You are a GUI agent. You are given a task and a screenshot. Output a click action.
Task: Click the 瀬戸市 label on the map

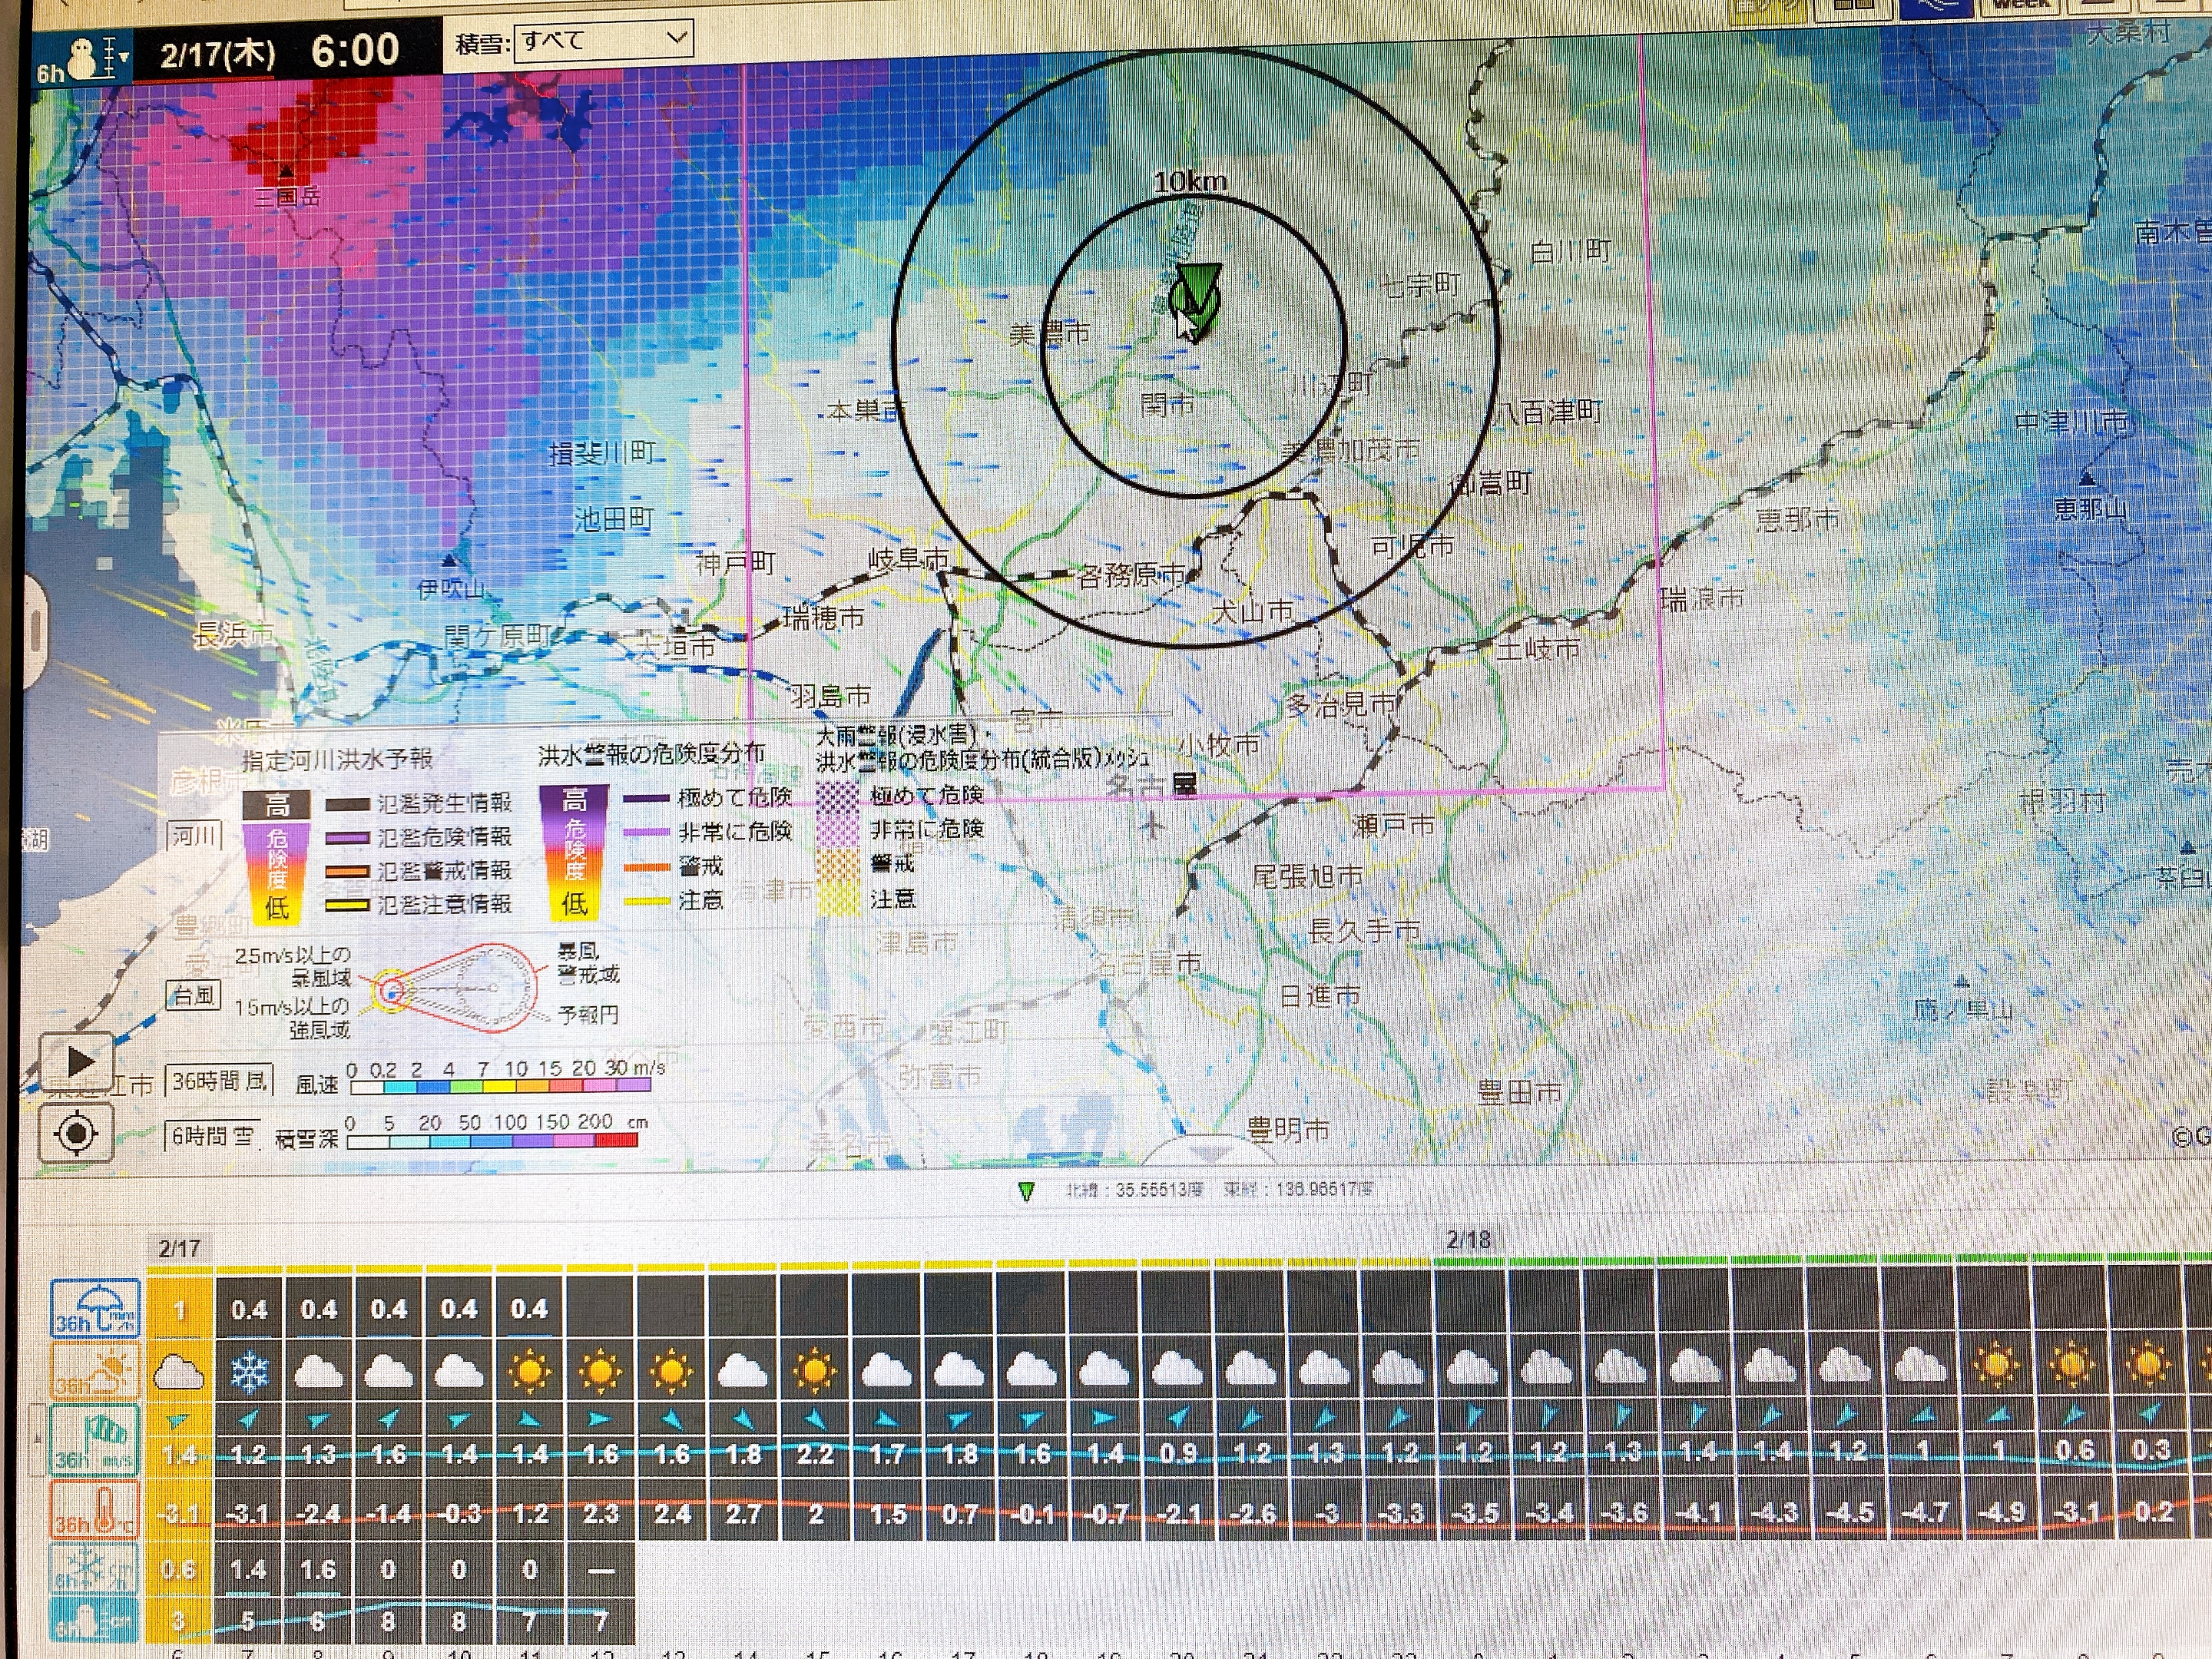point(1393,826)
